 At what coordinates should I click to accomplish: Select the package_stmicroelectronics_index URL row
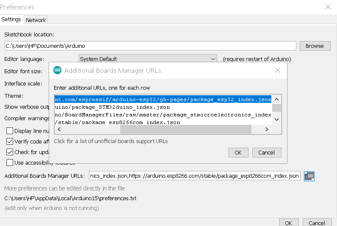coord(163,115)
